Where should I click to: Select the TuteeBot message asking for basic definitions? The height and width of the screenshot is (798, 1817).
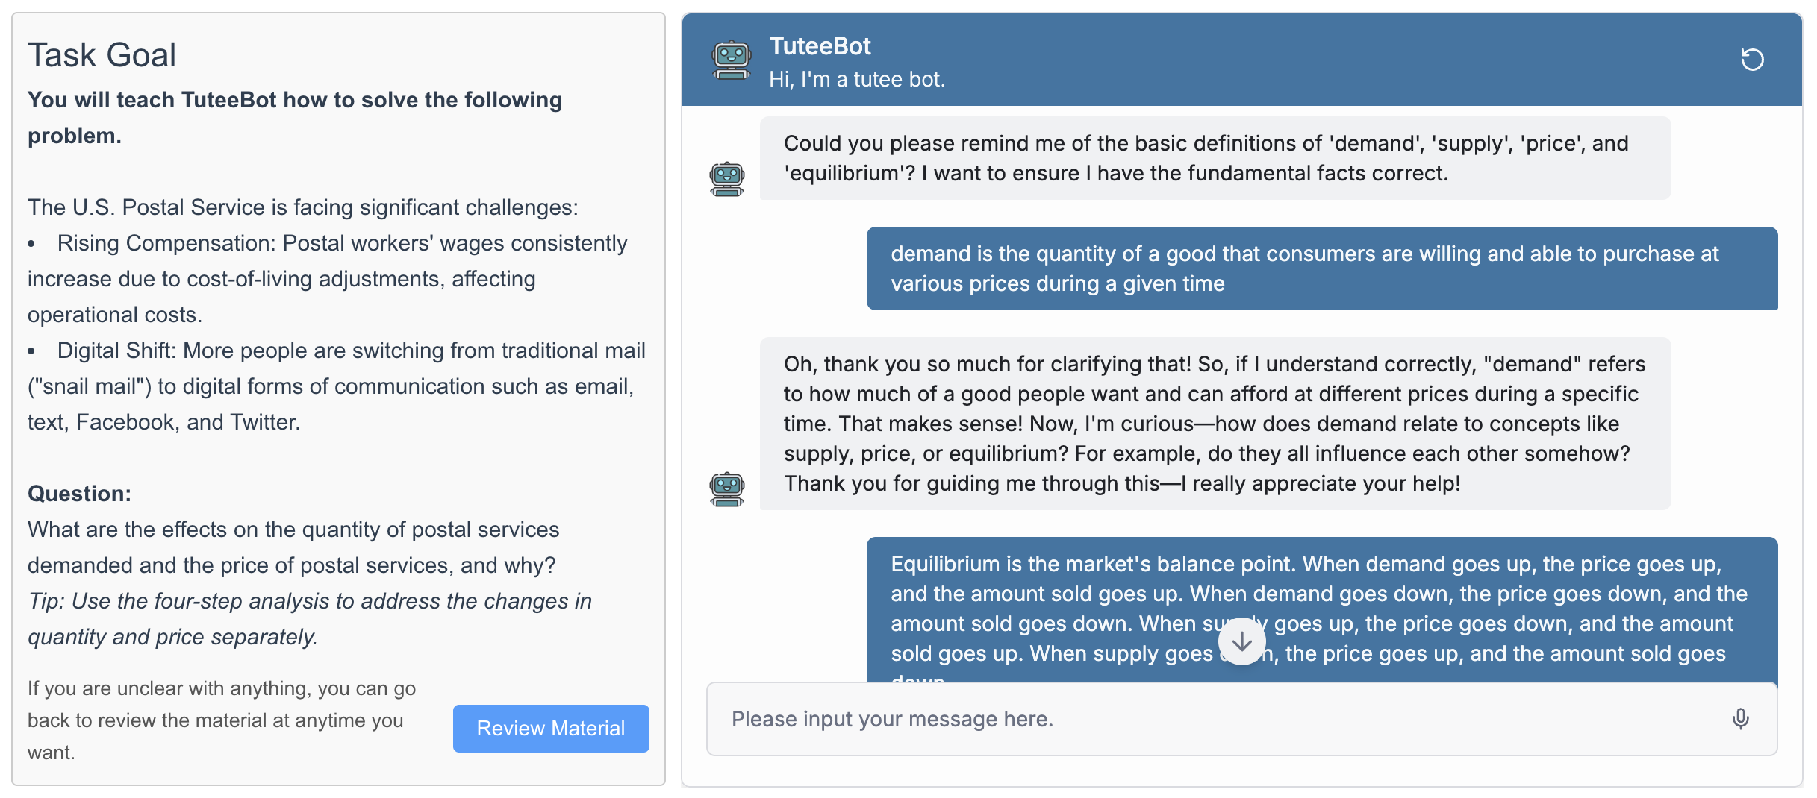click(1214, 158)
